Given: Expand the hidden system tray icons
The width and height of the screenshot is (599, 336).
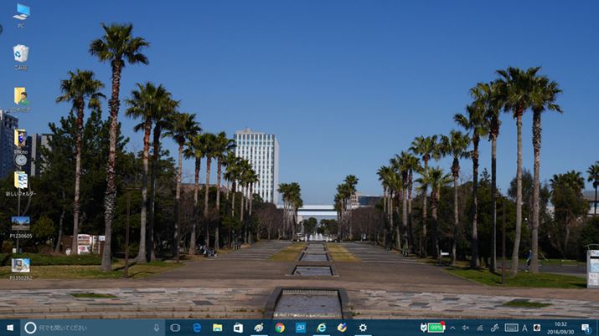Looking at the screenshot, I should [x=452, y=328].
